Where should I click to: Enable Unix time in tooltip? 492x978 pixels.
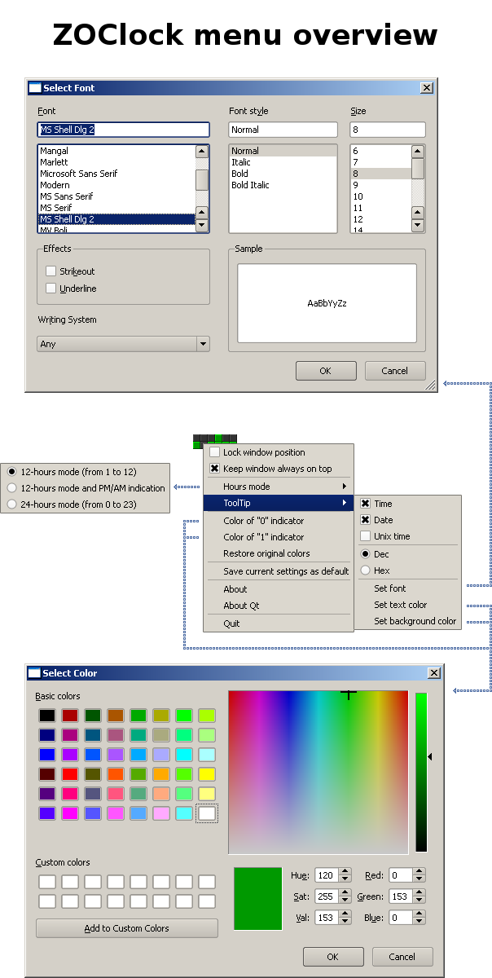[x=366, y=536]
